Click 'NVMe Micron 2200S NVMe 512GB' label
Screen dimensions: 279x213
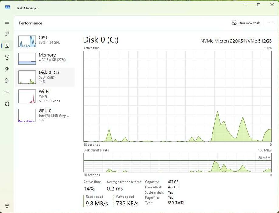tap(236, 41)
